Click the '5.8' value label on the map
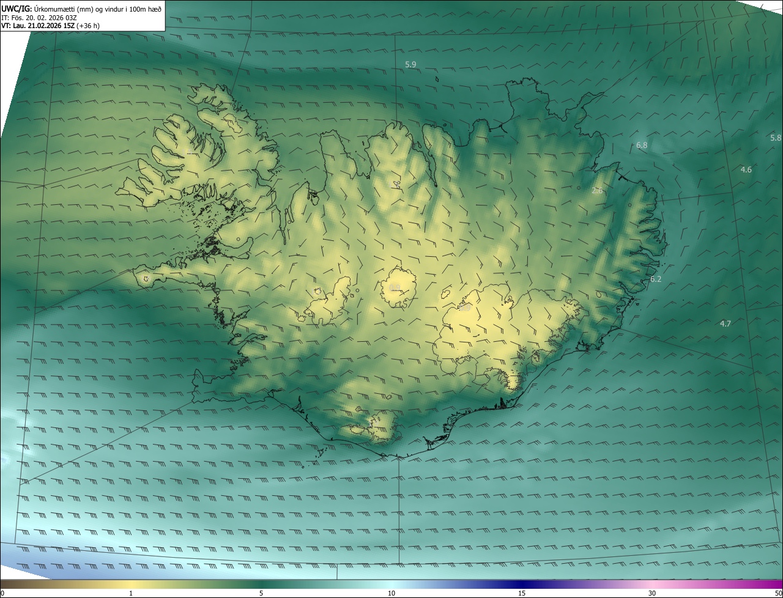The height and width of the screenshot is (598, 783). click(x=776, y=138)
